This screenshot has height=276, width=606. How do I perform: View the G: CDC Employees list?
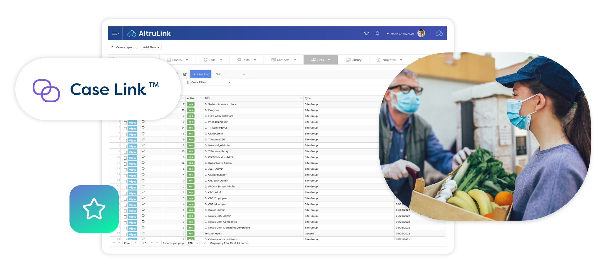point(133,199)
